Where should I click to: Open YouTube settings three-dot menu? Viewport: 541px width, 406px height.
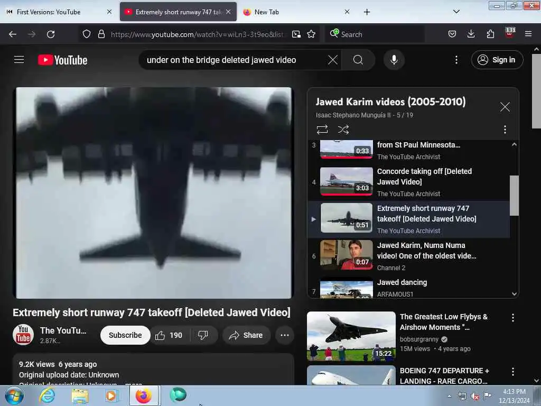pyautogui.click(x=456, y=60)
